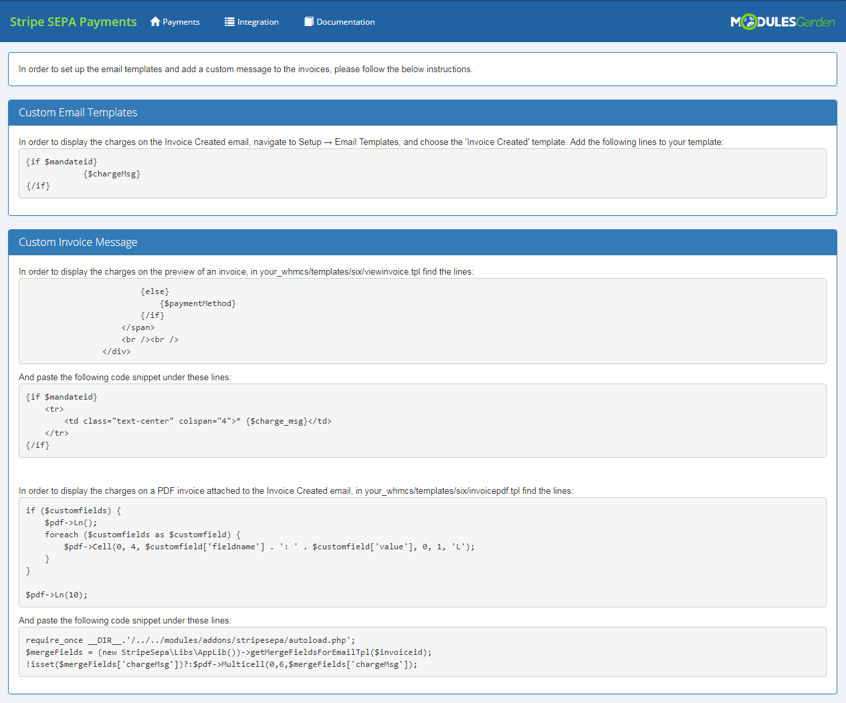Click the <br /><br /> code line

coord(150,339)
